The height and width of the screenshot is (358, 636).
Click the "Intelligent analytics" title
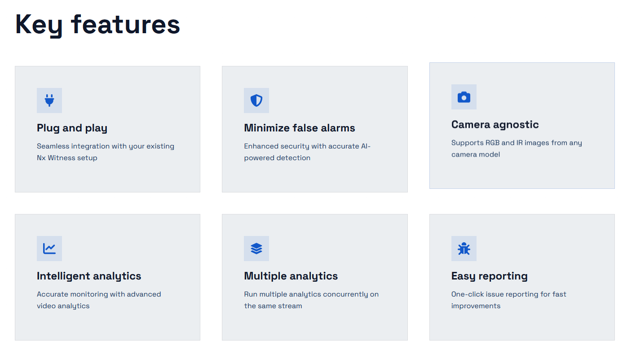coord(89,276)
